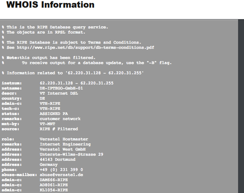244x193 pixels.
Task: Click netname value DE-IPTEGO-GmbH-01
Action: pyautogui.click(x=61, y=88)
